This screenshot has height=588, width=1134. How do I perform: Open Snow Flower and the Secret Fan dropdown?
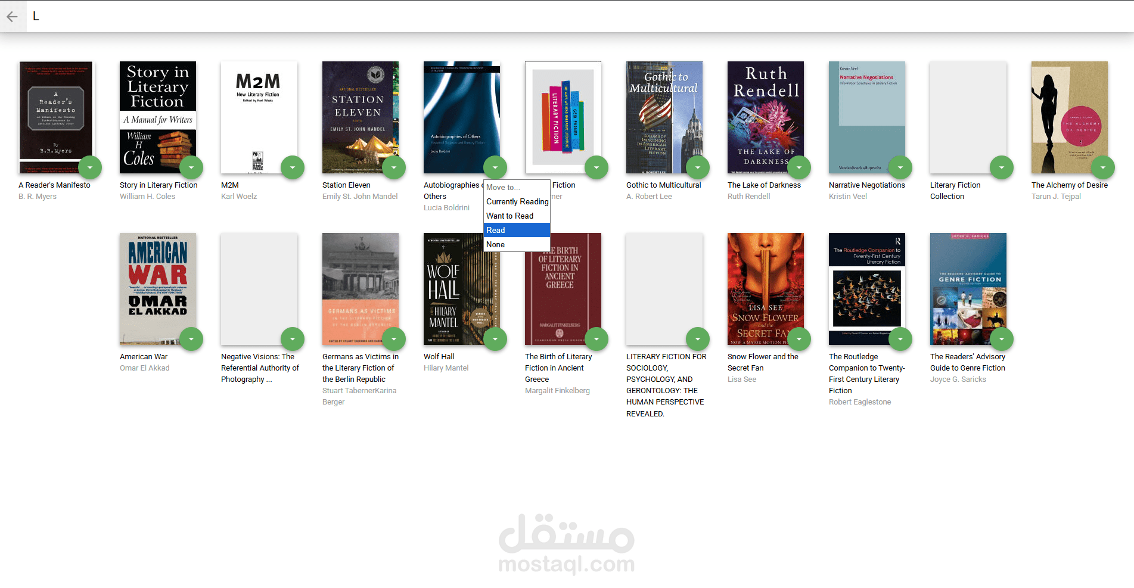click(x=799, y=339)
